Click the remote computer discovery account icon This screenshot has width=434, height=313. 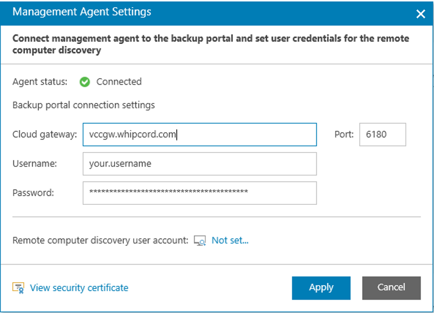pos(200,241)
